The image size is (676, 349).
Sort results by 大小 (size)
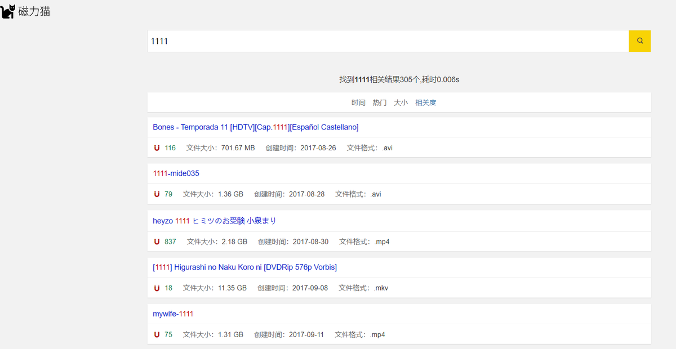401,102
